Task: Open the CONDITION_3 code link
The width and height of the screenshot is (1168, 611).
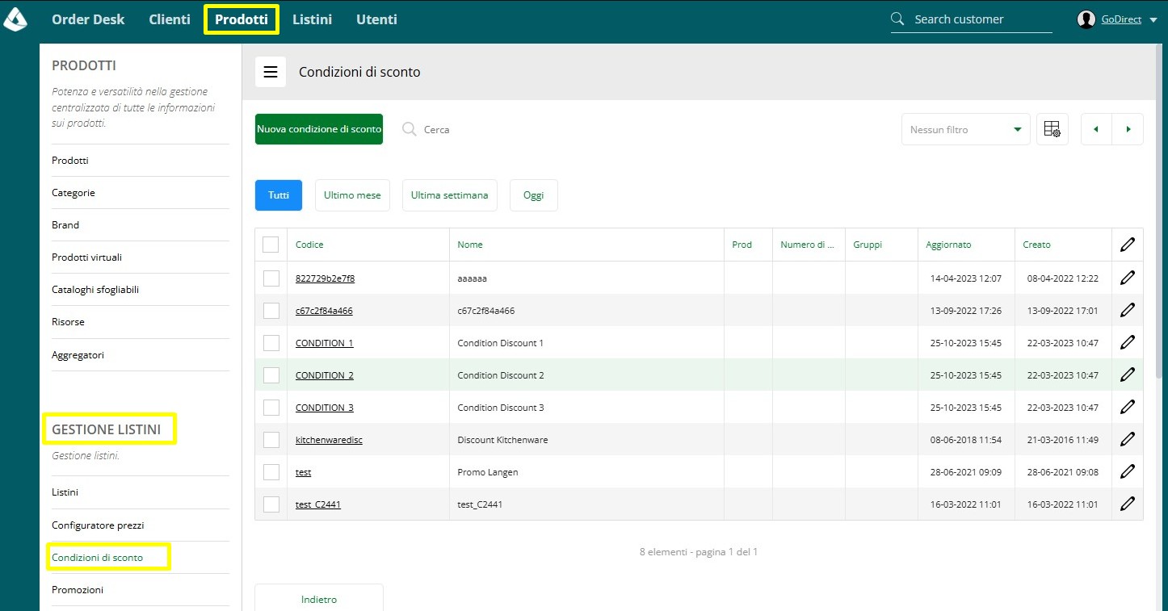Action: 325,408
